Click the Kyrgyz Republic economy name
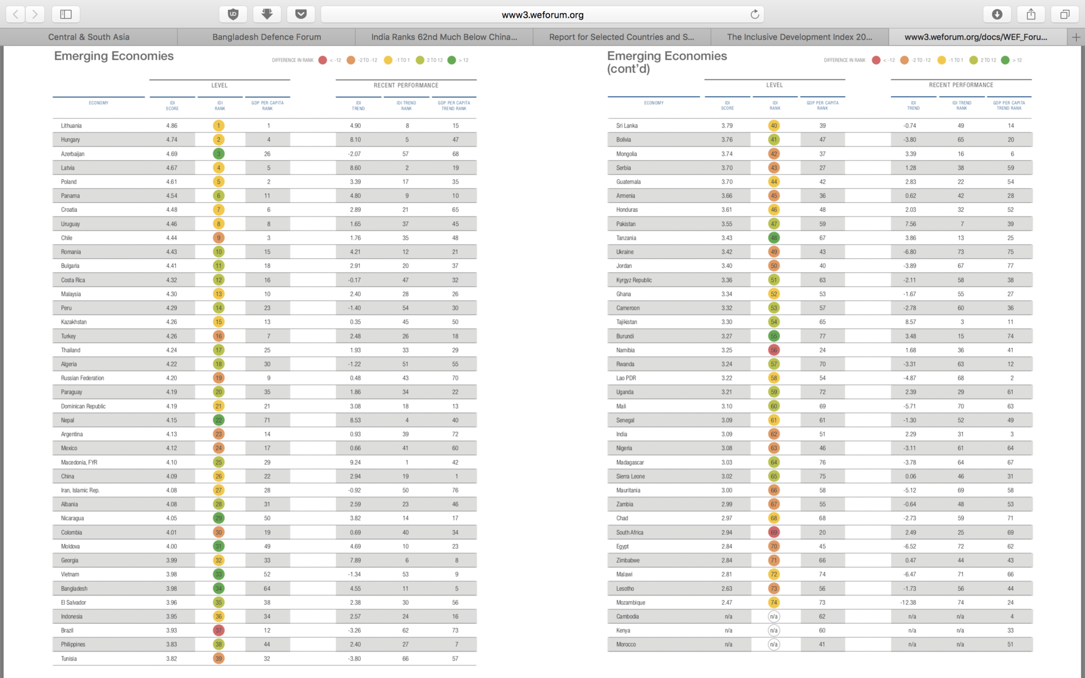The height and width of the screenshot is (678, 1085). click(634, 280)
